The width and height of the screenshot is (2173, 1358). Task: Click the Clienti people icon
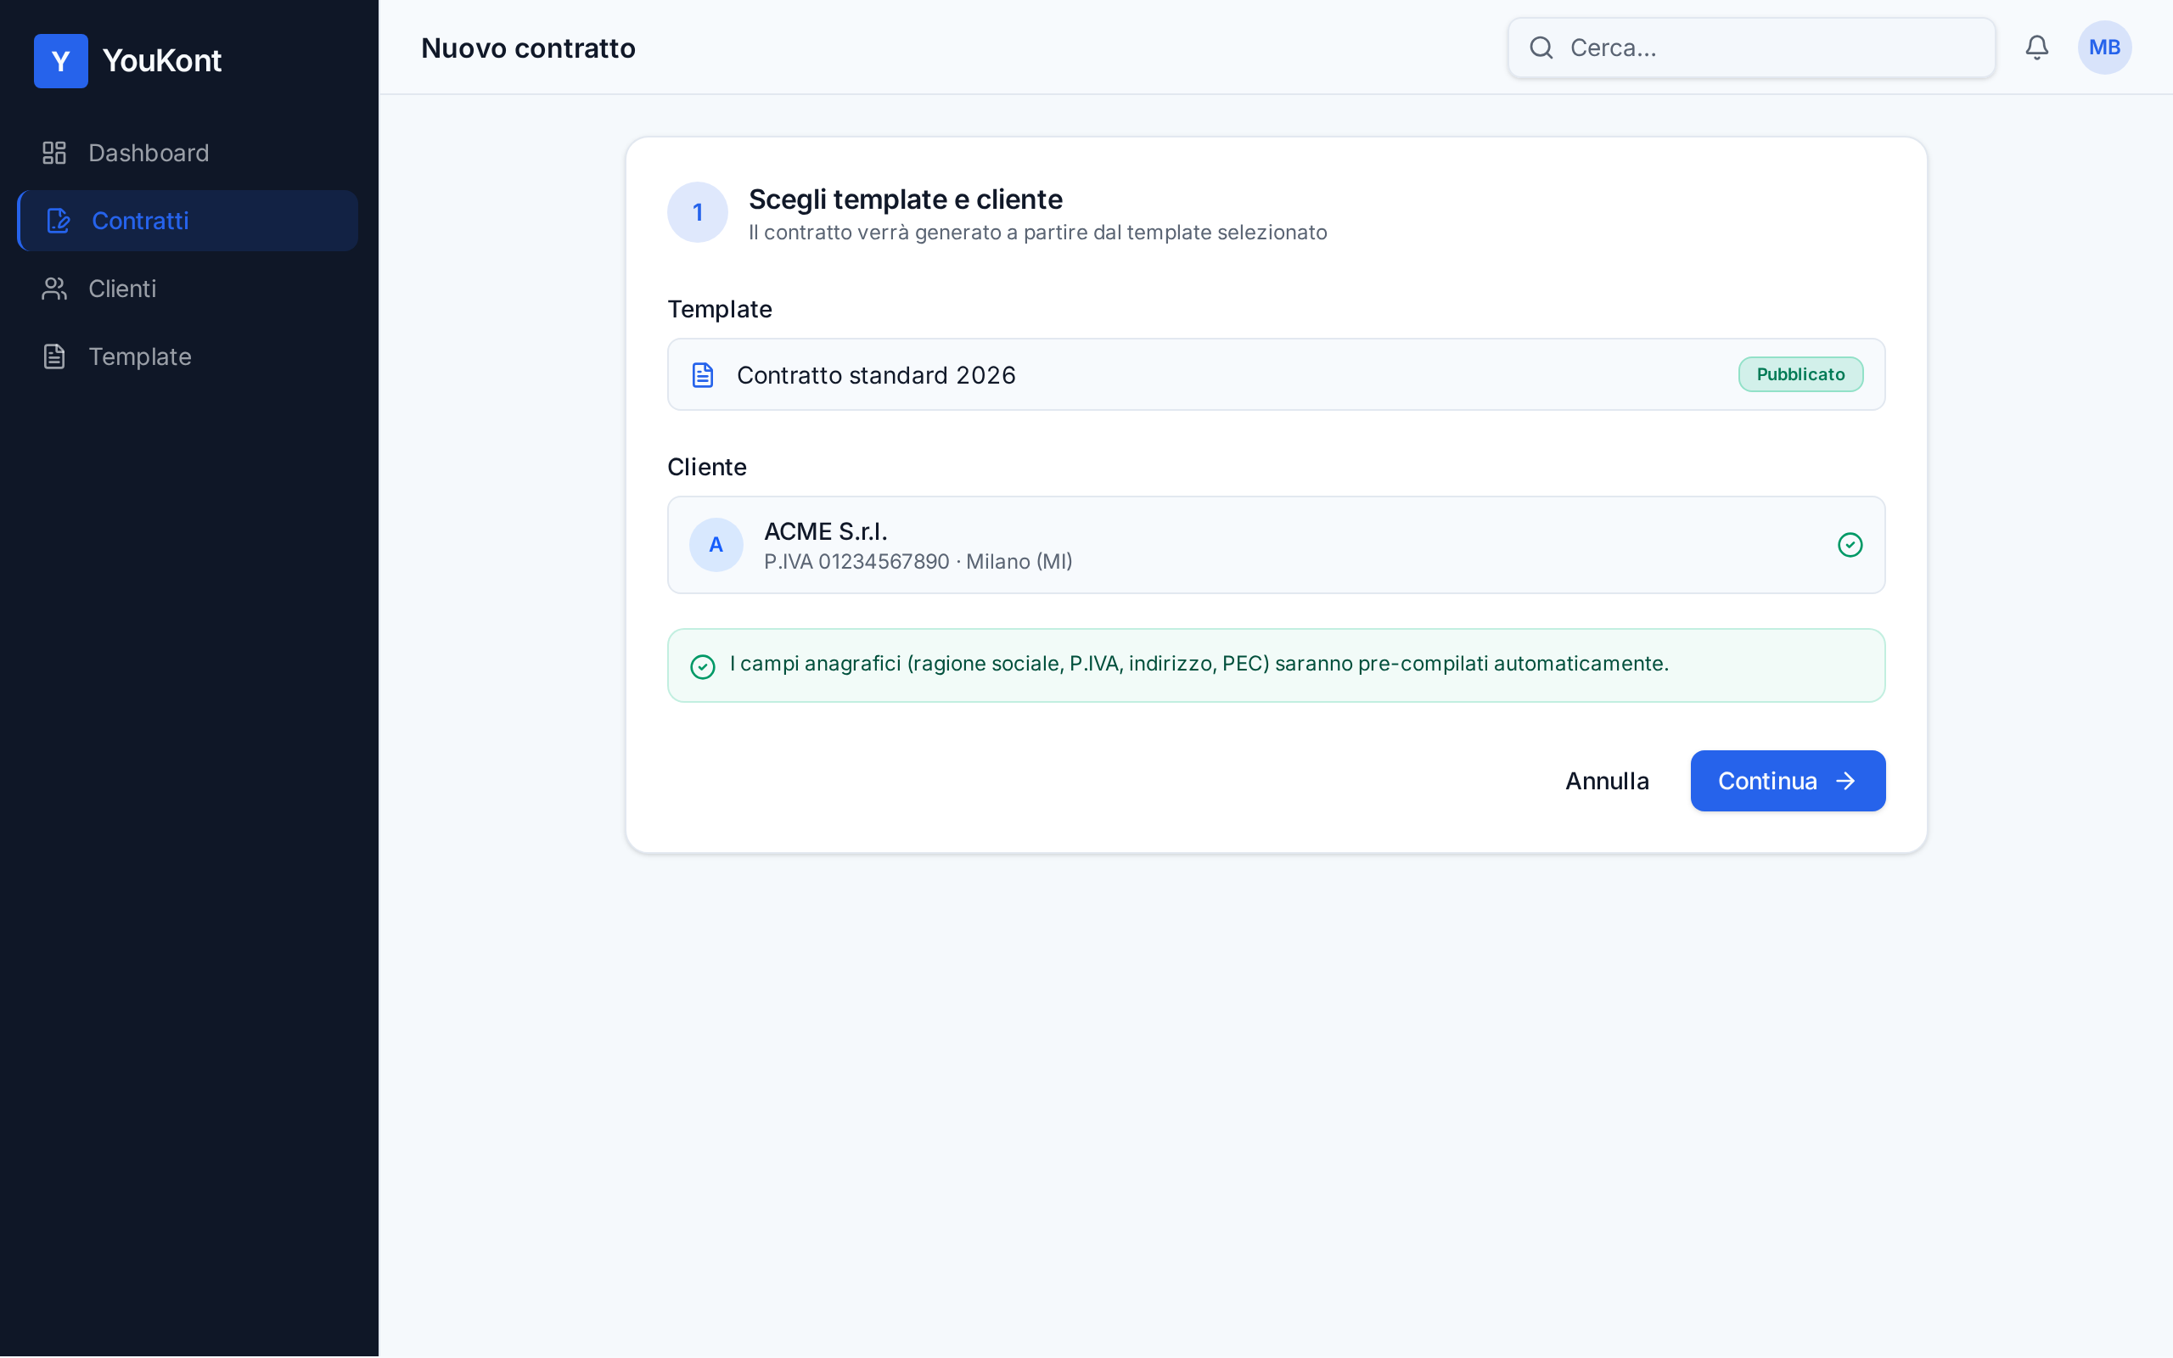(53, 289)
